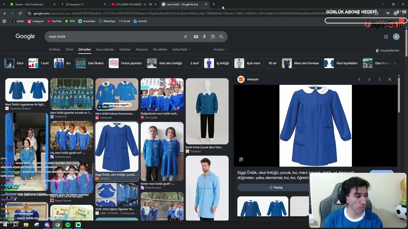This screenshot has height=229, width=408.
Task: Click the Google logo
Action: click(x=25, y=36)
